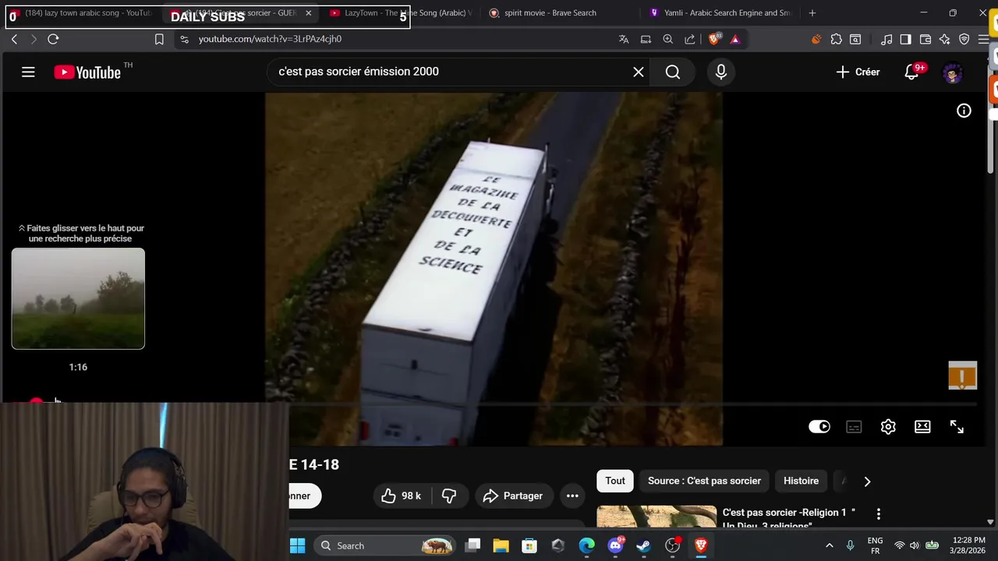The height and width of the screenshot is (561, 998).
Task: Open the YouTube account avatar menu
Action: (952, 73)
